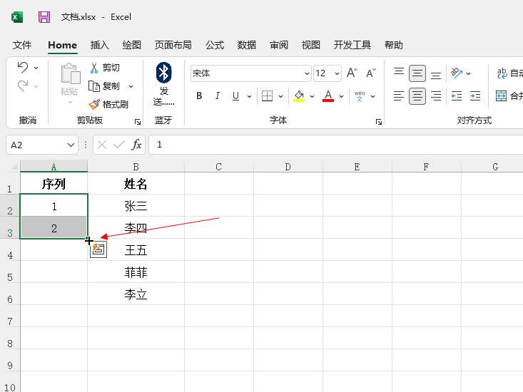523x392 pixels.
Task: Switch to 绘图 tab
Action: 132,45
